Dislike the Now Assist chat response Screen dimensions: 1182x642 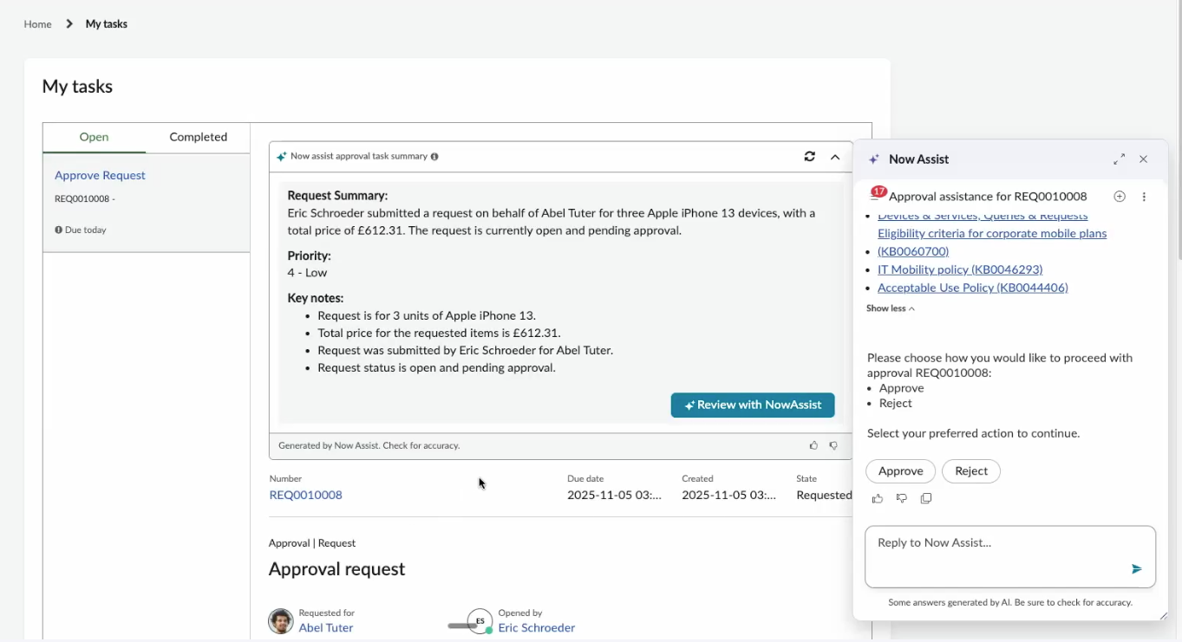point(902,498)
